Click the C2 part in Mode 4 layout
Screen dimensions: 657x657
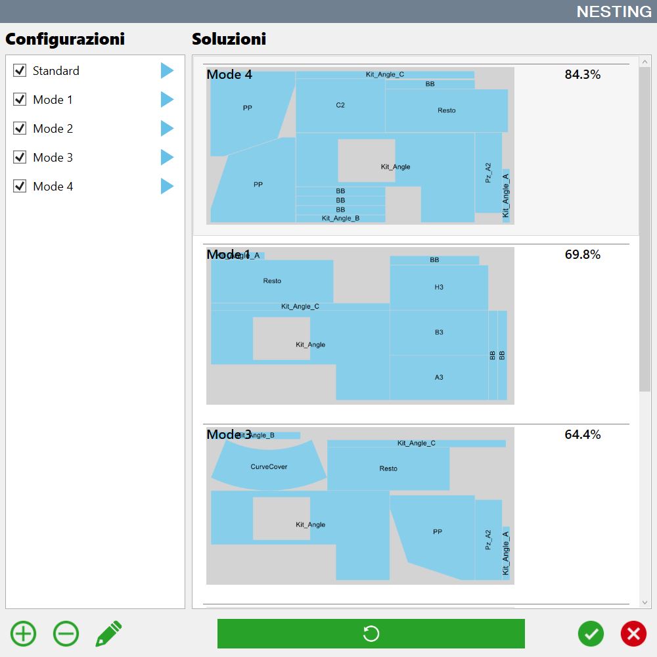pyautogui.click(x=340, y=105)
